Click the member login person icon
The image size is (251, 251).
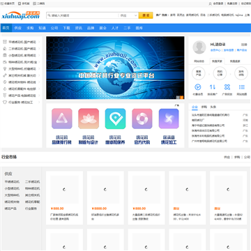point(211,3)
